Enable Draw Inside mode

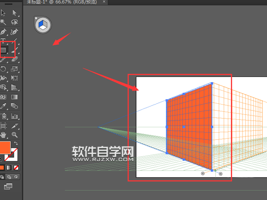[16, 177]
